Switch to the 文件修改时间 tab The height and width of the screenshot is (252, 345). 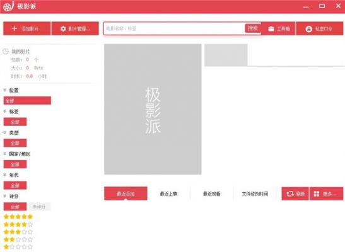(x=255, y=194)
